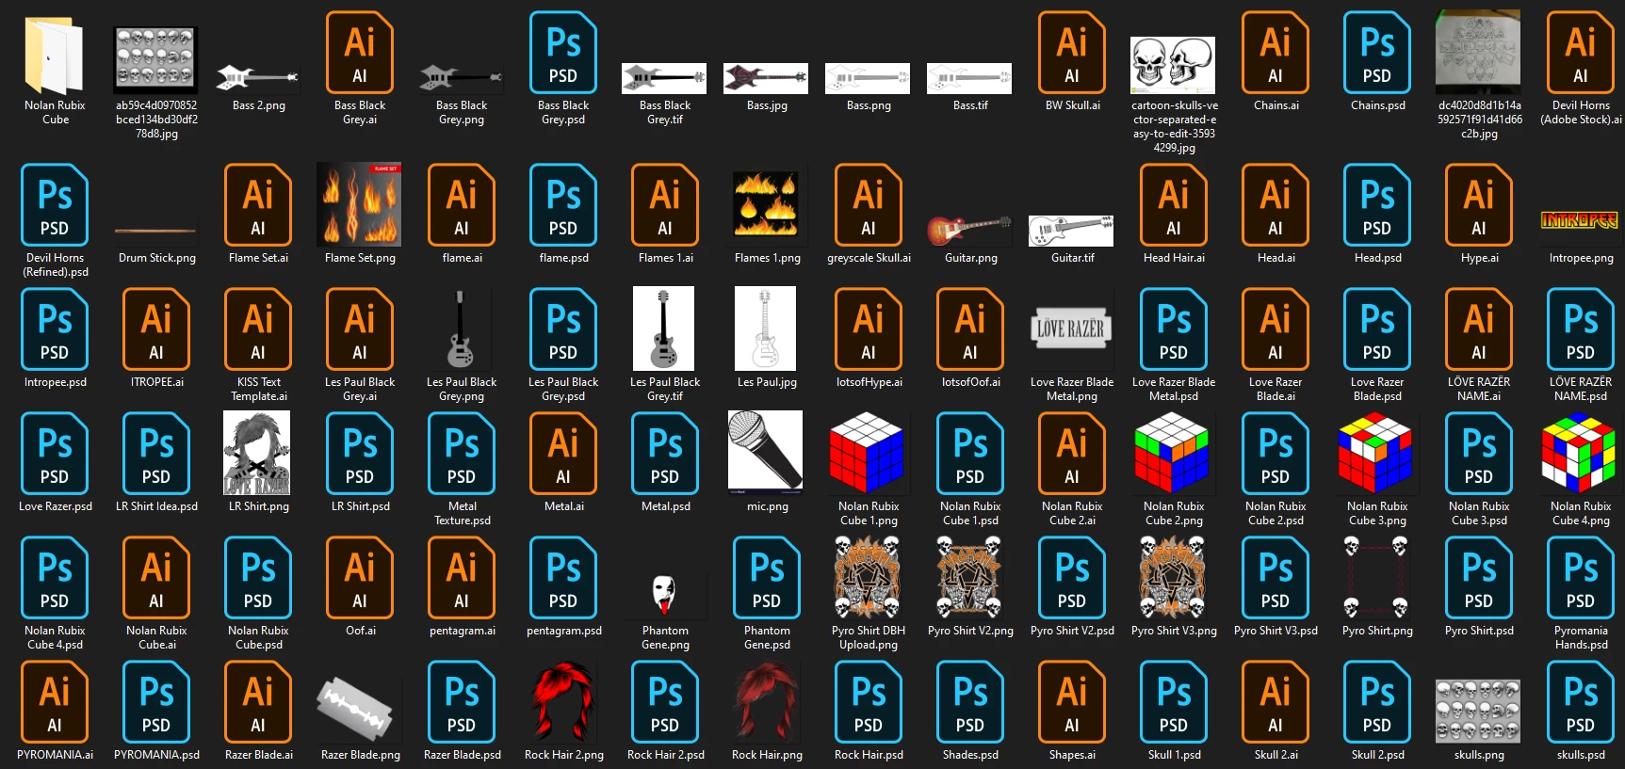This screenshot has height=769, width=1625.
Task: Click the file name text 'Guitar.tif'
Action: click(1073, 258)
